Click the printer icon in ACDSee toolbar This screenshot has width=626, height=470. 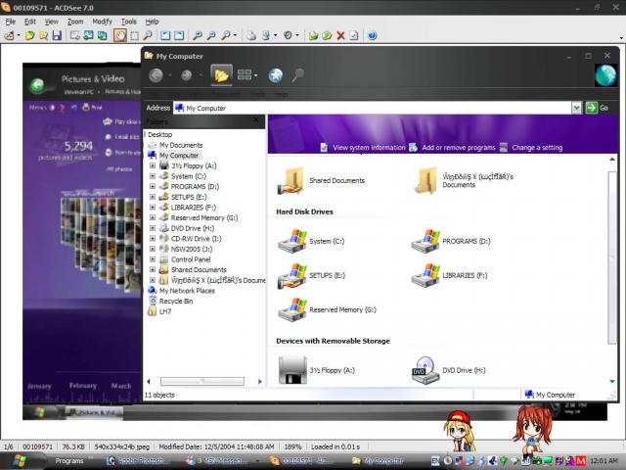(x=251, y=35)
